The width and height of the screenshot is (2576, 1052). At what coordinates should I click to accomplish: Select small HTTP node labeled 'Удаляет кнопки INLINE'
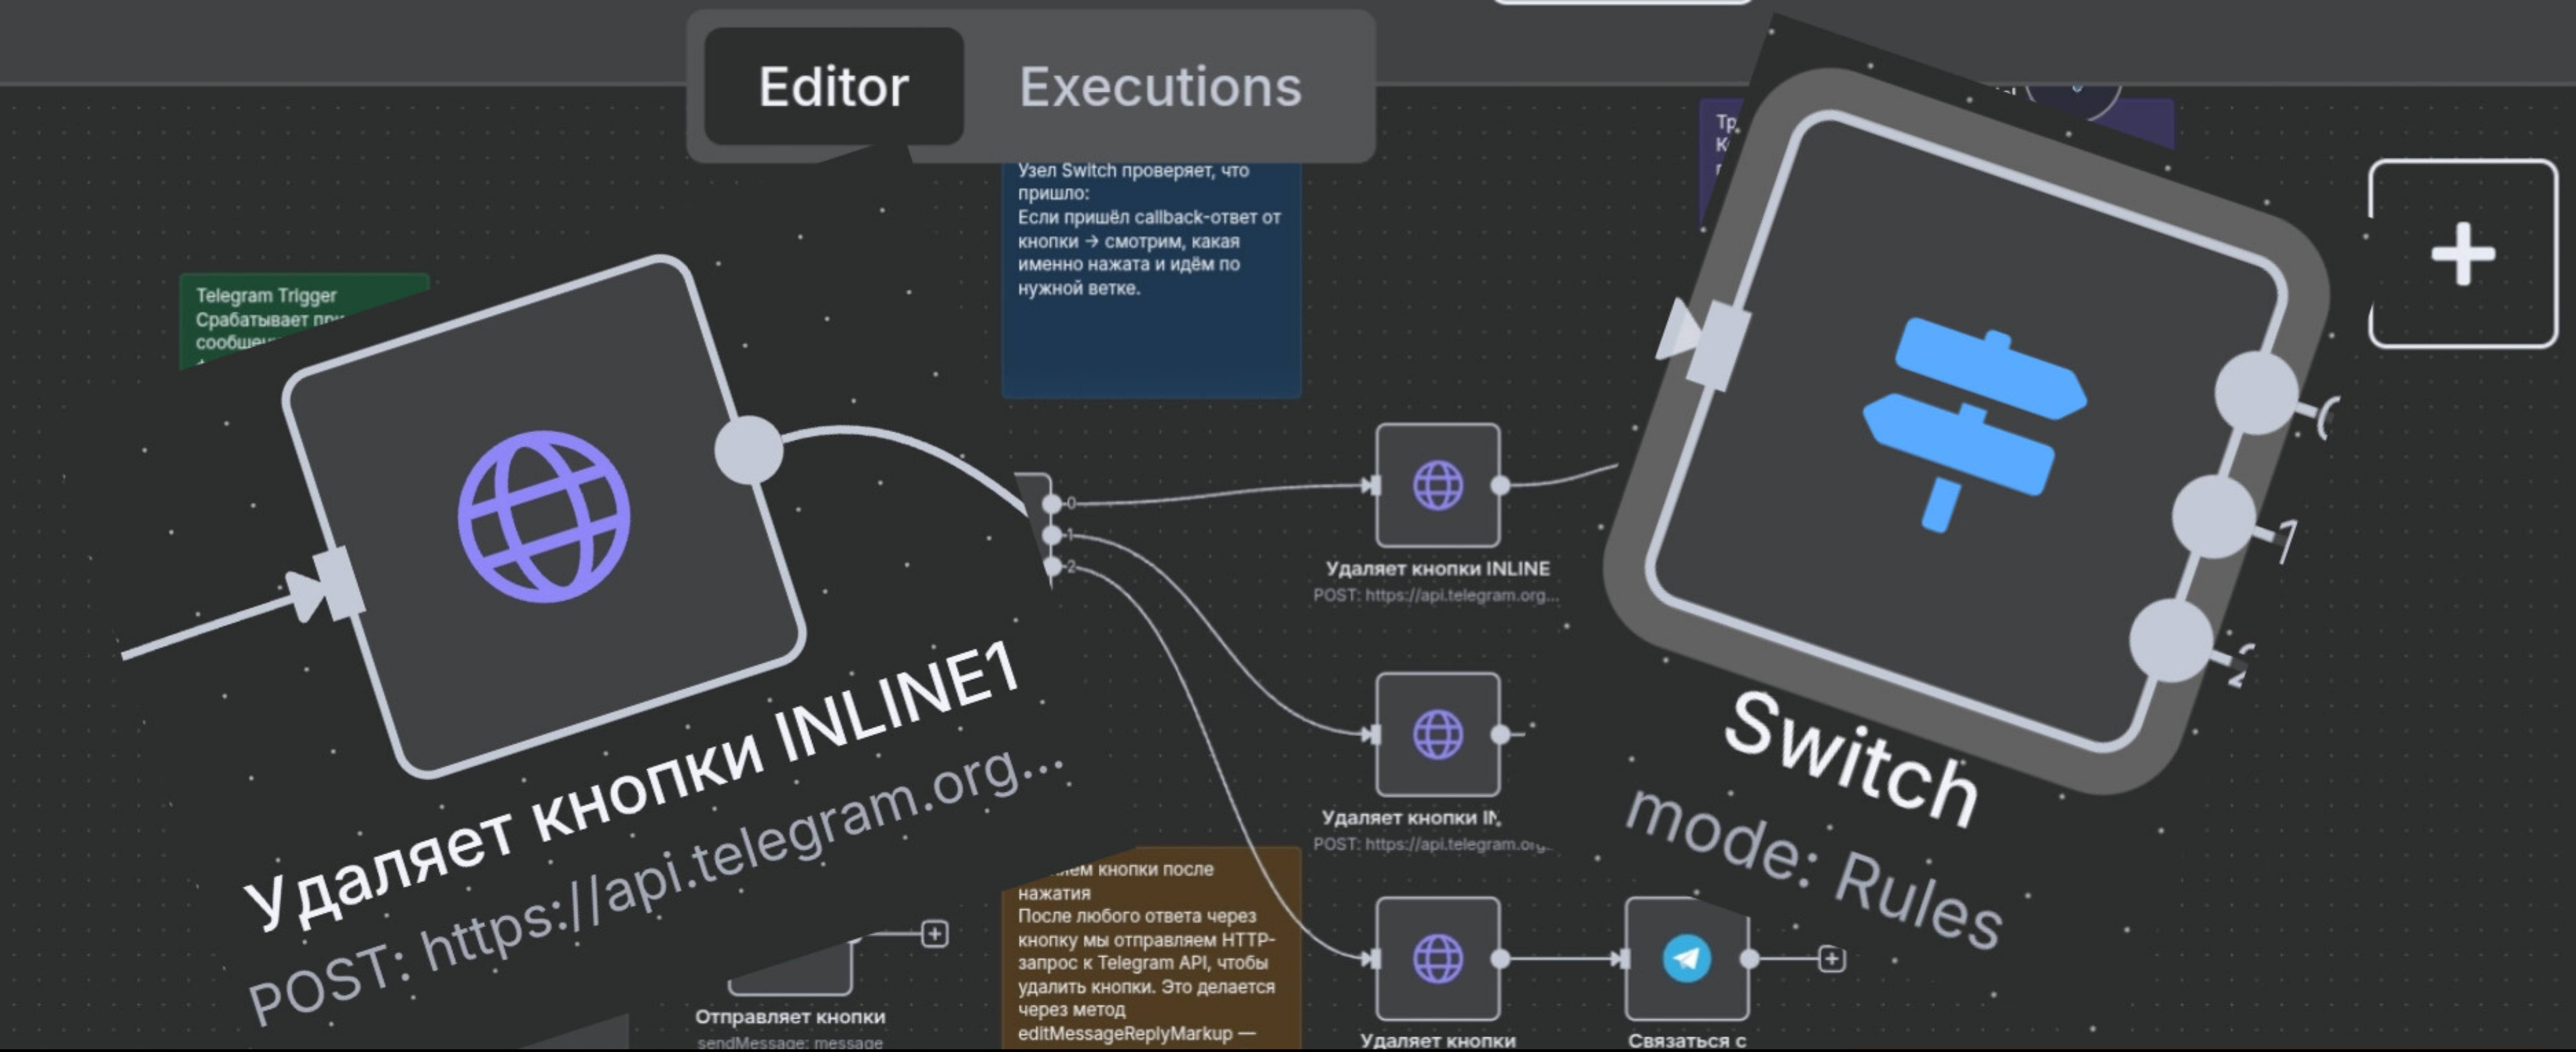(1438, 485)
